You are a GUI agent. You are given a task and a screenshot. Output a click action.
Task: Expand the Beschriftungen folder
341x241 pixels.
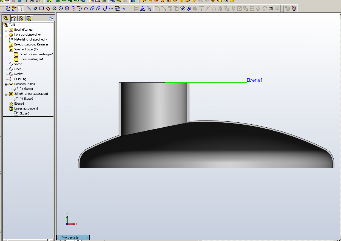click(x=6, y=30)
